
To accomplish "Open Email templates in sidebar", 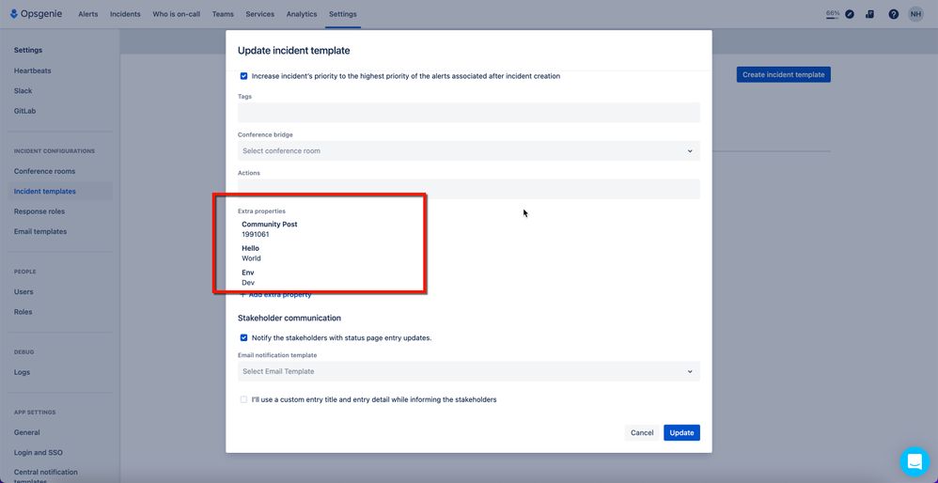I will coord(40,231).
